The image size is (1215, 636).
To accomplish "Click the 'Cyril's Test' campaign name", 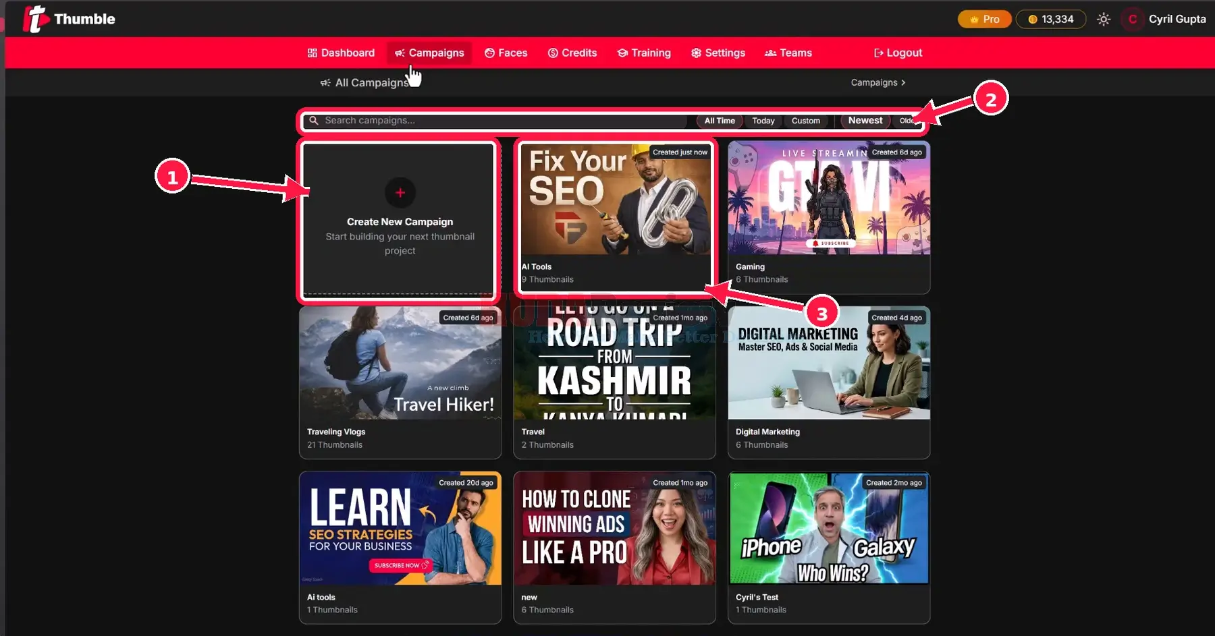I will (757, 598).
